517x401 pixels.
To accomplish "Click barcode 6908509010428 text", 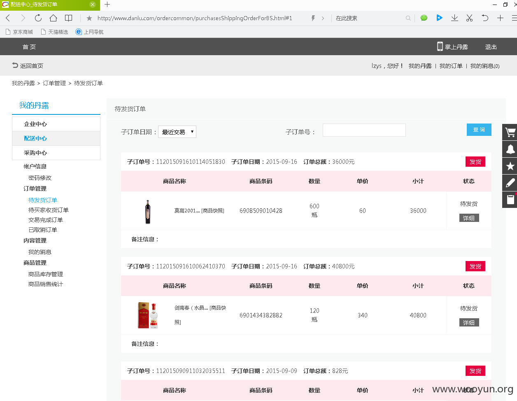I will [261, 211].
